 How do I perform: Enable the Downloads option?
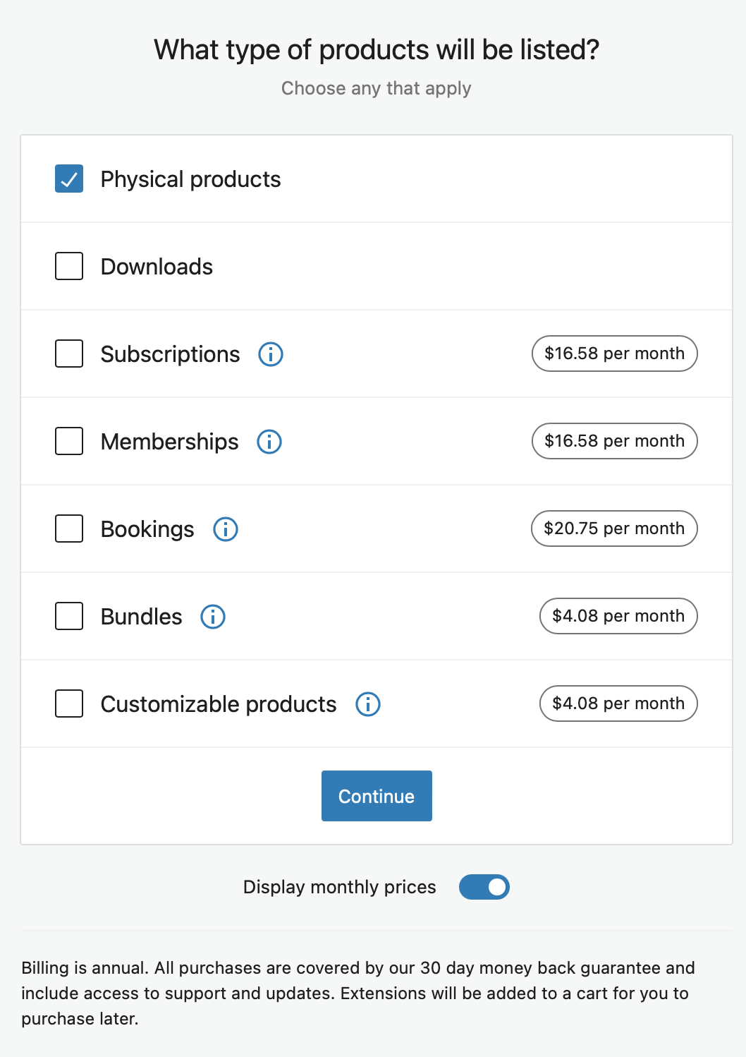(x=68, y=266)
